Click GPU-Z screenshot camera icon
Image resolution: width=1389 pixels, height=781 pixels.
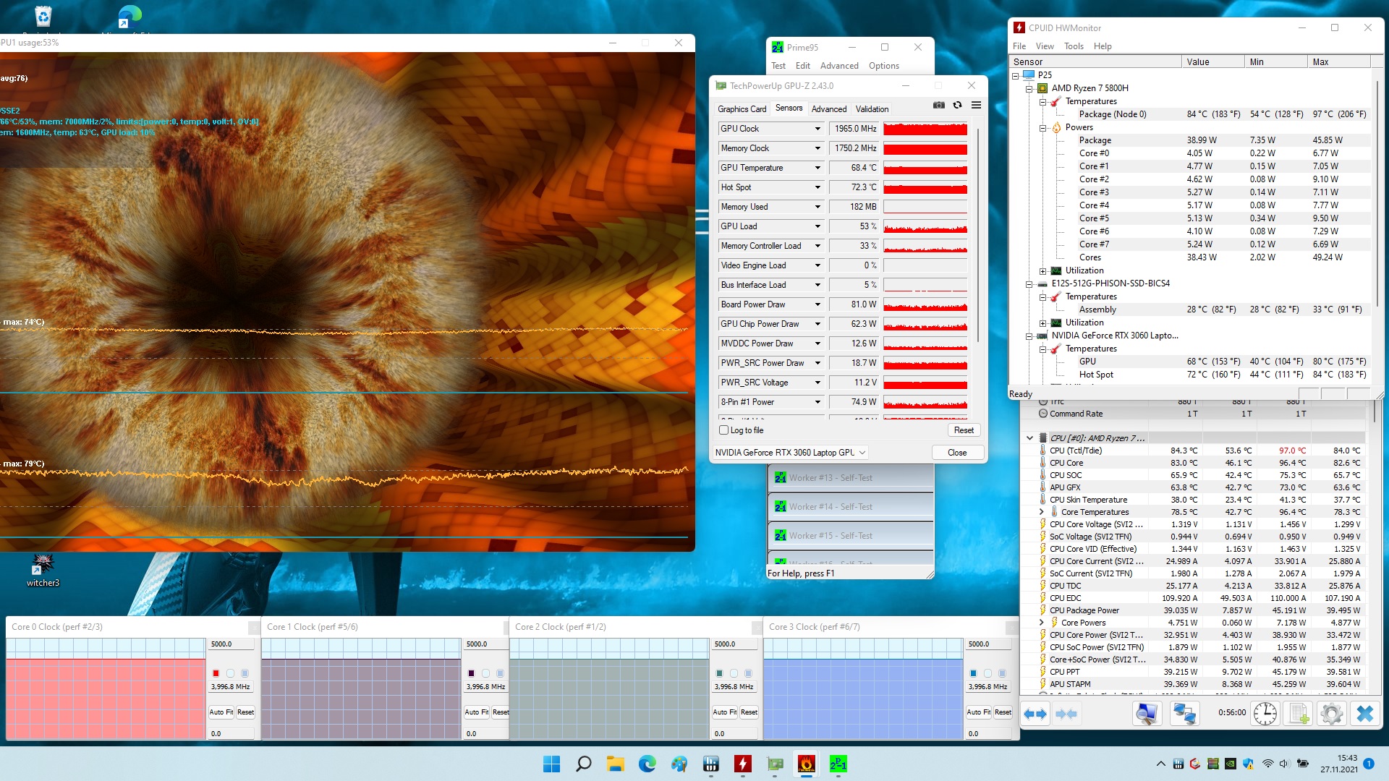tap(938, 106)
